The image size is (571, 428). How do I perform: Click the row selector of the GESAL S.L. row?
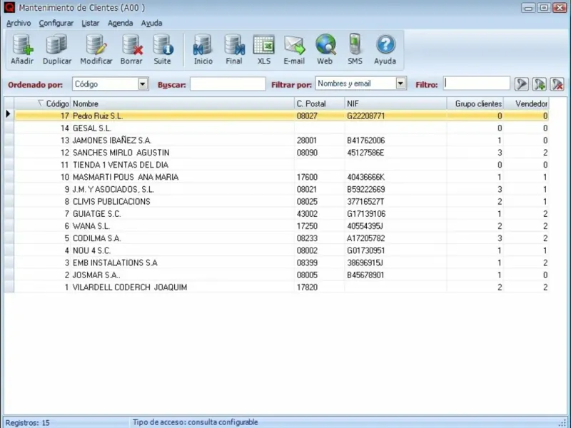9,128
